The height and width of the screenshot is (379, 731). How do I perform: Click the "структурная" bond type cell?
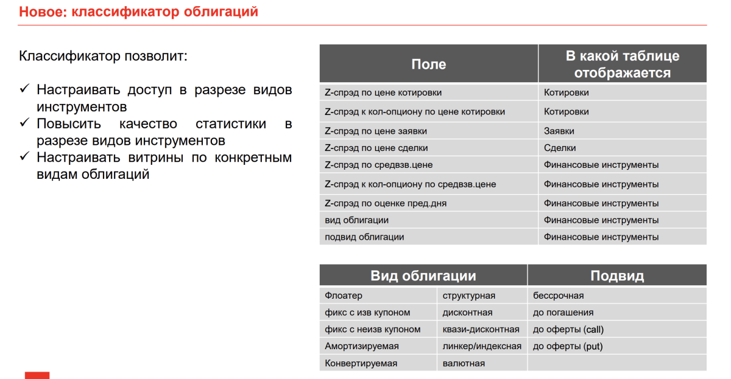pos(468,296)
